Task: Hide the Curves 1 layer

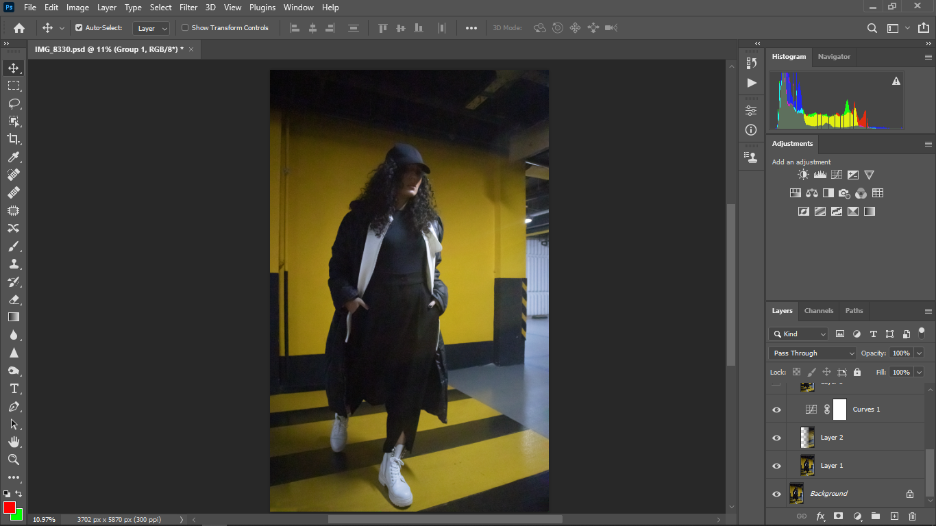Action: [x=776, y=410]
